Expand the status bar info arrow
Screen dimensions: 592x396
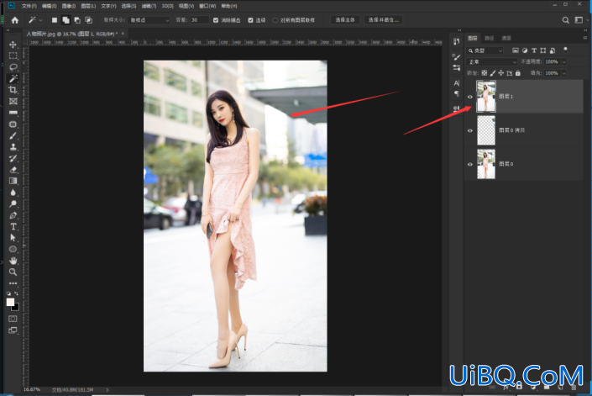point(107,389)
